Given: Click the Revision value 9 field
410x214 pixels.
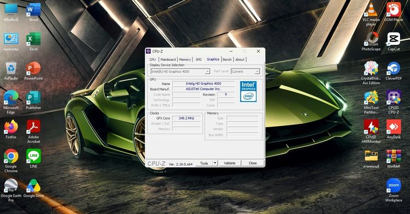Looking at the screenshot, I should [x=226, y=94].
